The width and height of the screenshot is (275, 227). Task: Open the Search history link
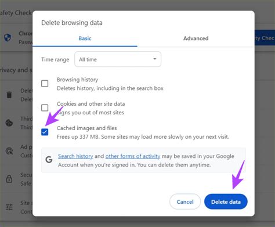[75, 156]
